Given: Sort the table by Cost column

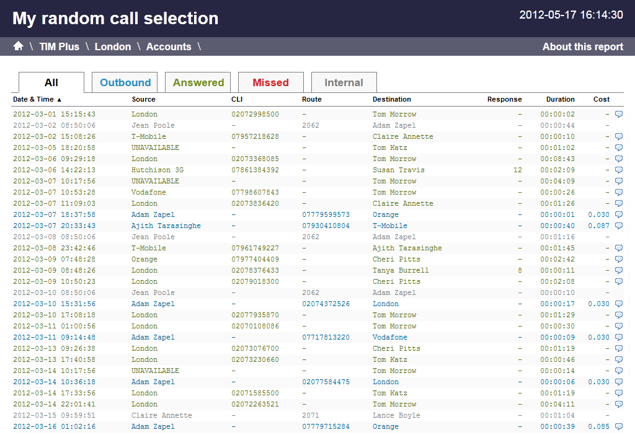Looking at the screenshot, I should 601,99.
